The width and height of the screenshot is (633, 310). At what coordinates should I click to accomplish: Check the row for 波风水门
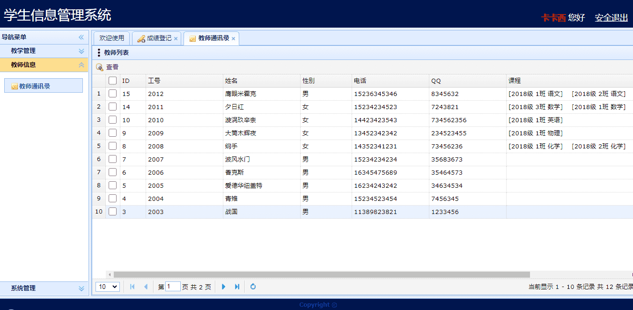[112, 159]
